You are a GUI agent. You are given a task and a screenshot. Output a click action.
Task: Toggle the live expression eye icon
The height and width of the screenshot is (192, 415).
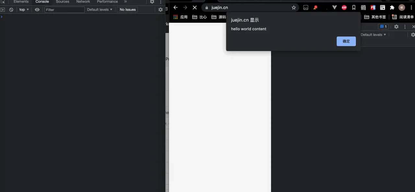click(x=37, y=10)
